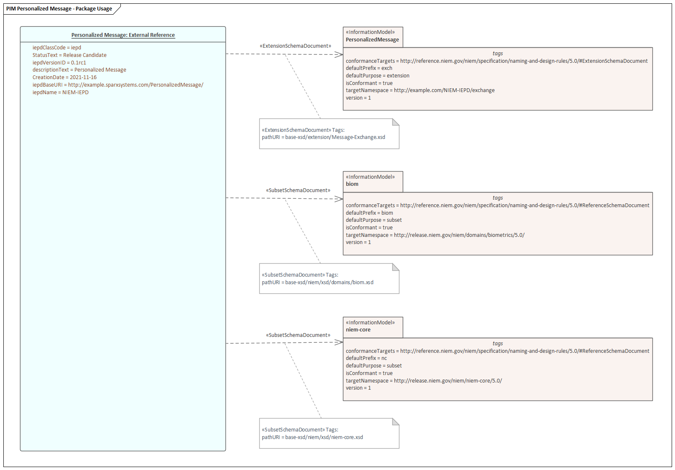The image size is (675, 470).
Task: Click the niem-core.xsd pathURI tags note
Action: [329, 434]
